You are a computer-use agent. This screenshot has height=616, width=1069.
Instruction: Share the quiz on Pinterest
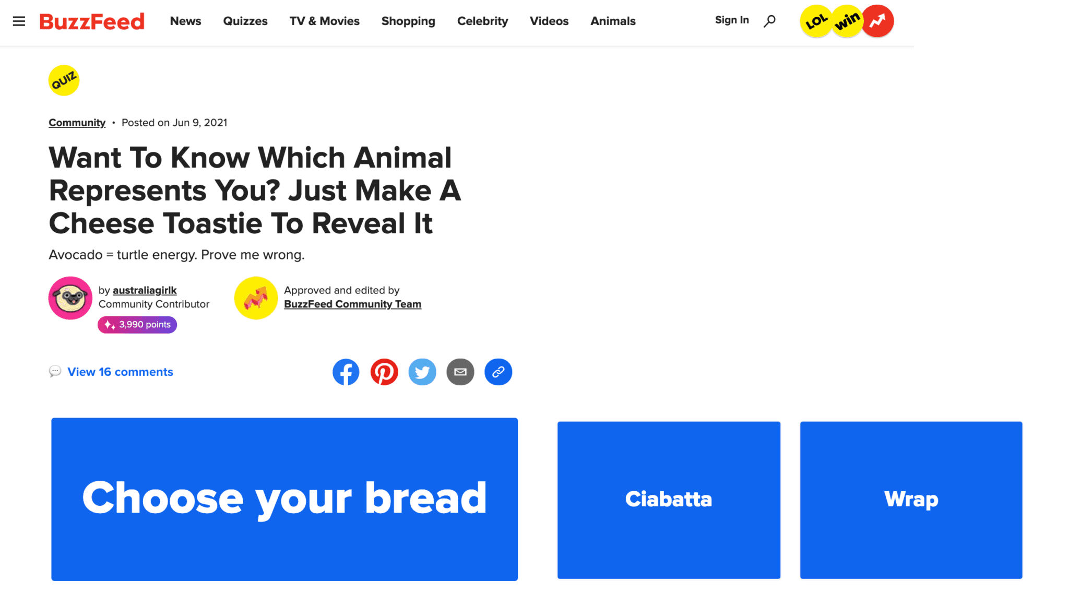point(384,372)
